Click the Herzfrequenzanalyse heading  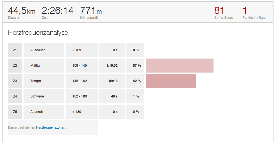pos(38,33)
